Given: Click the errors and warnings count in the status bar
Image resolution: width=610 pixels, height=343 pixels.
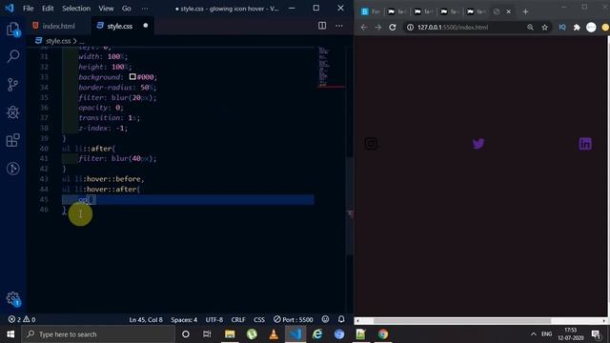Looking at the screenshot, I should [22, 319].
